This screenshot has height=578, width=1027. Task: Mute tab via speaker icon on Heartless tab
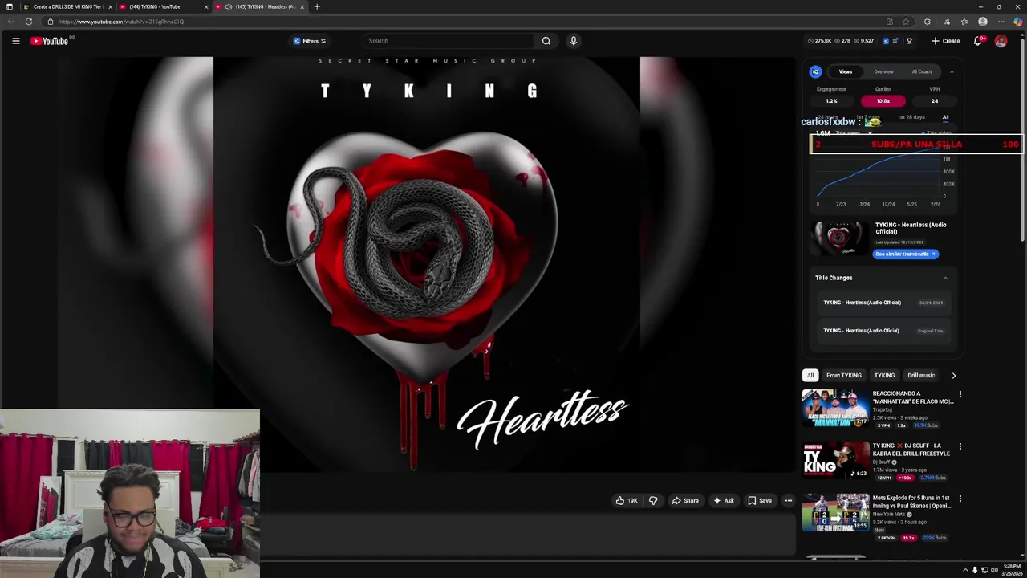(229, 6)
